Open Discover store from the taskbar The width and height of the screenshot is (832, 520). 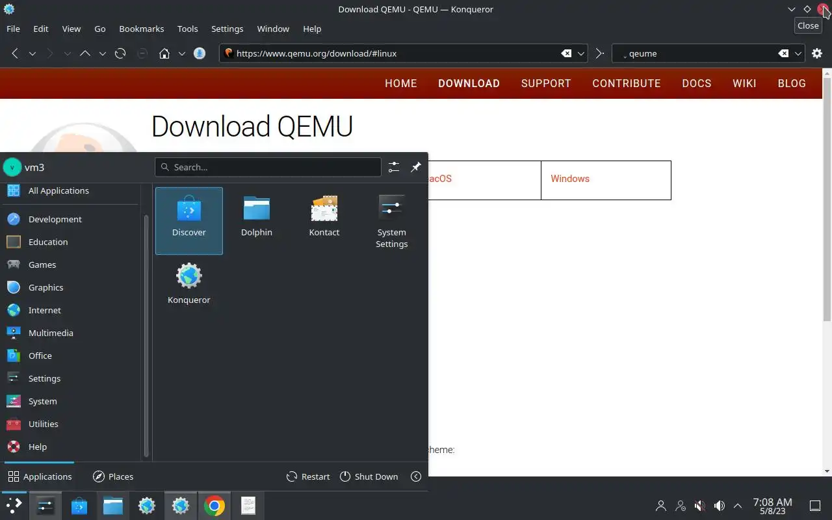pos(79,506)
